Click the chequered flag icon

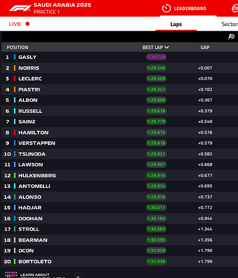(231, 37)
